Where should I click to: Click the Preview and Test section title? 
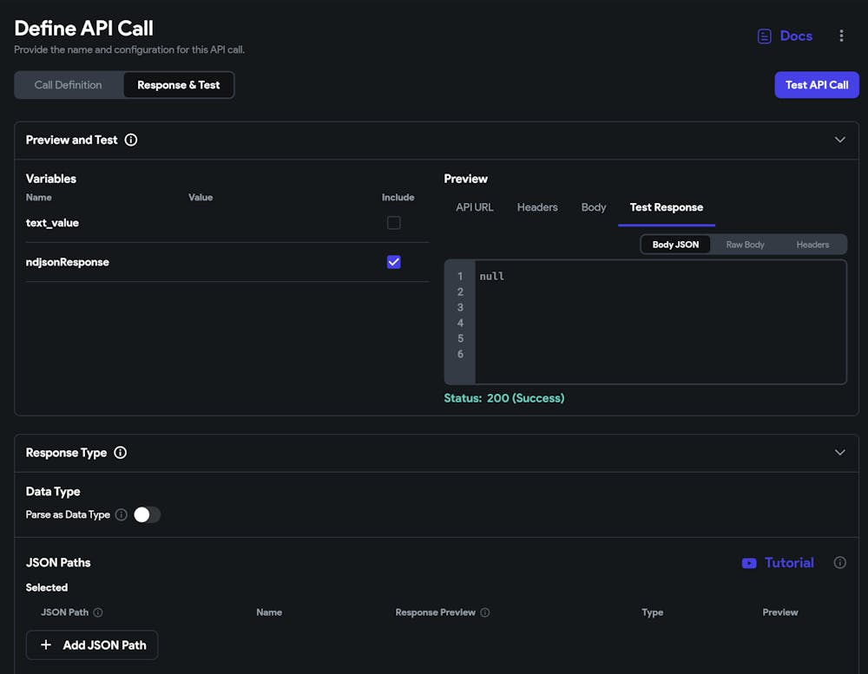(71, 140)
